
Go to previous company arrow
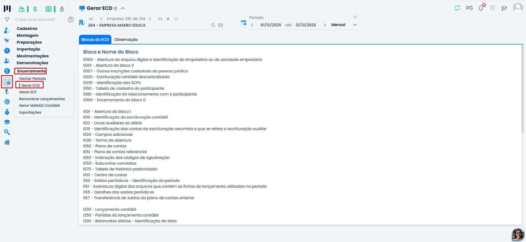101,19
